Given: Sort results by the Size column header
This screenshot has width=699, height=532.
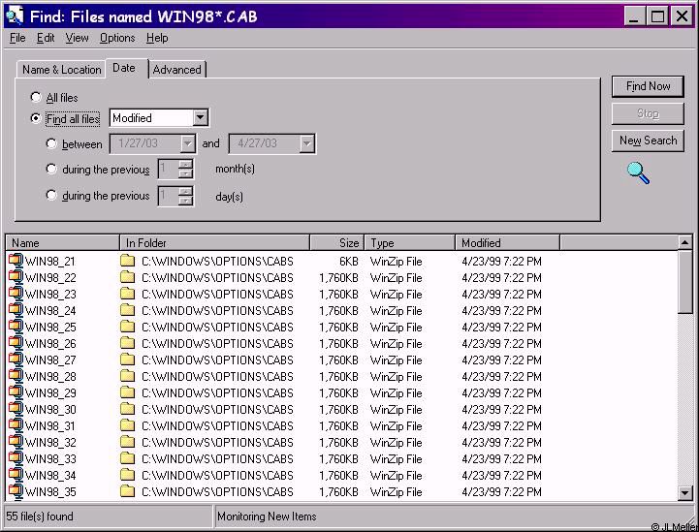Looking at the screenshot, I should click(335, 243).
